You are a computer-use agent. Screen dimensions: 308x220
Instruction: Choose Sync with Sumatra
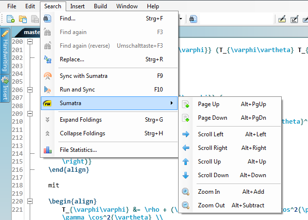(x=109, y=76)
